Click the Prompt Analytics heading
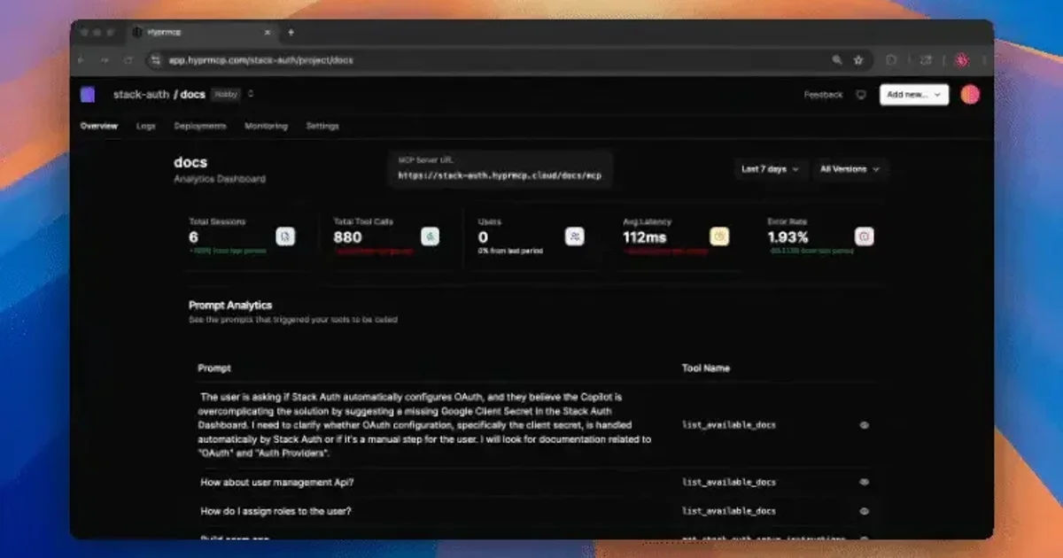 (x=230, y=306)
